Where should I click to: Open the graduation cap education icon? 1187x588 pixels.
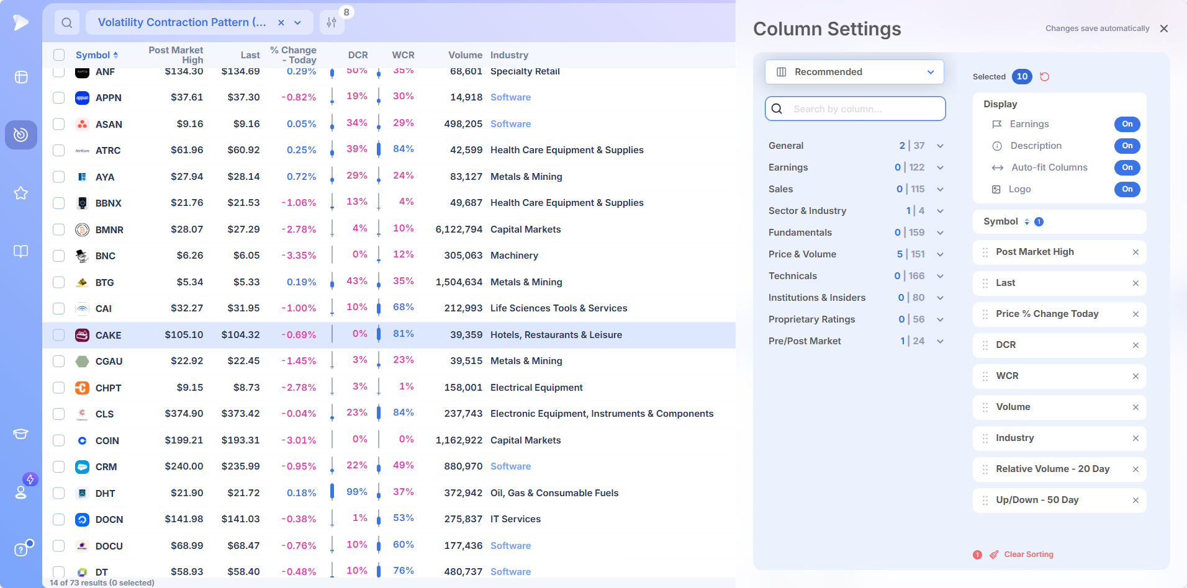[21, 434]
